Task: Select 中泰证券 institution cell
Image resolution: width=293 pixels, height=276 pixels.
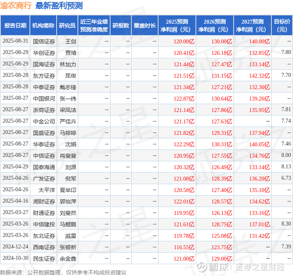Action: pos(44,87)
